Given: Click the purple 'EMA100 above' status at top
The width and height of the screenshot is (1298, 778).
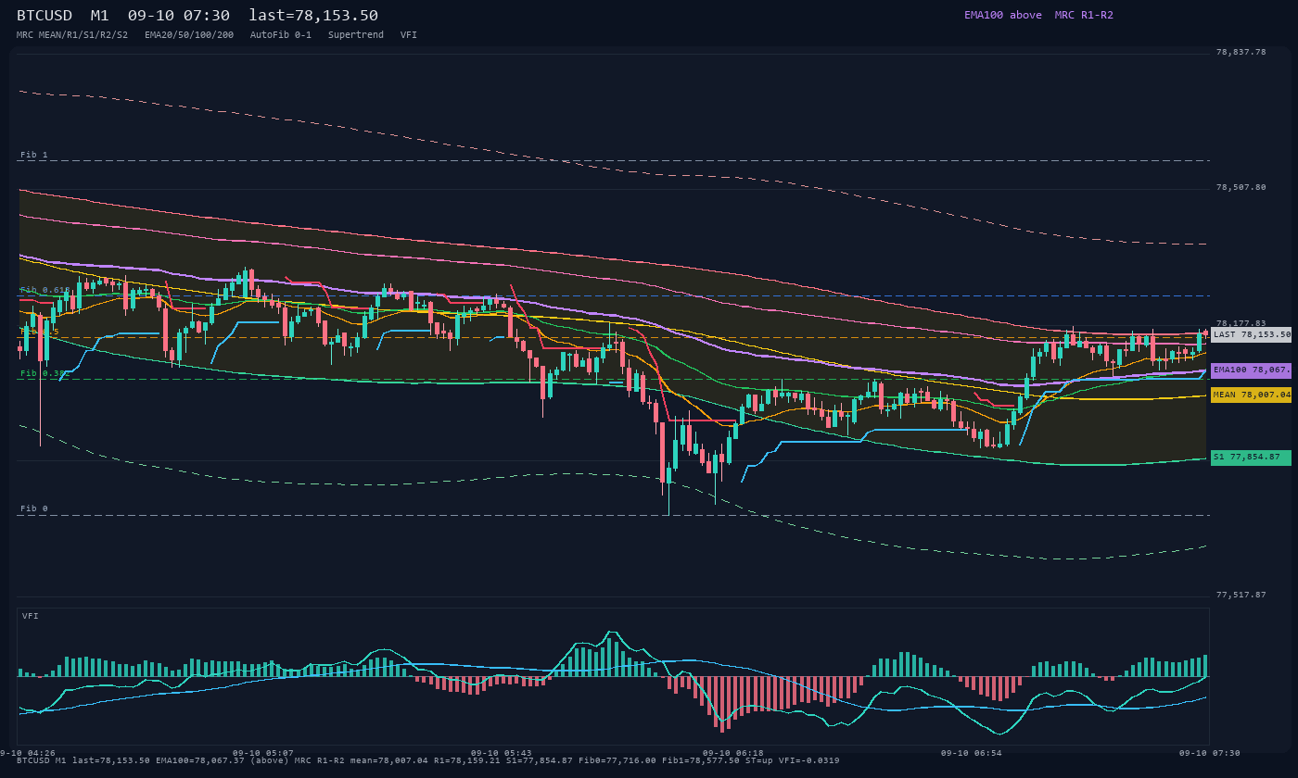Looking at the screenshot, I should tap(1003, 15).
